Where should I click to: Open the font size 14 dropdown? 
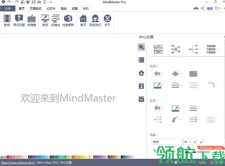pos(187,142)
